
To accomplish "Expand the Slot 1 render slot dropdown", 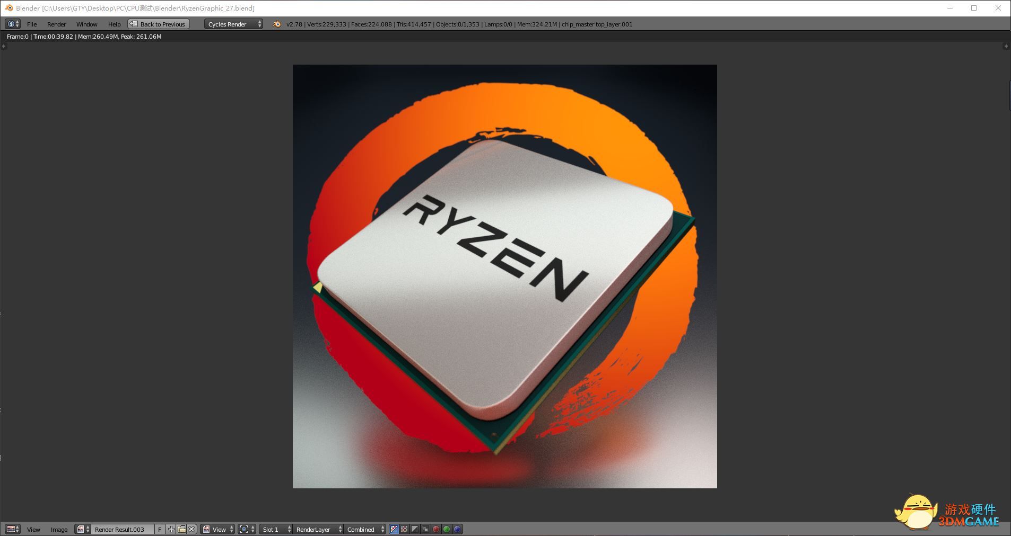I will (x=276, y=529).
